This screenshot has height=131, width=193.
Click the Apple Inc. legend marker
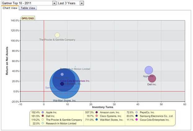(43, 112)
